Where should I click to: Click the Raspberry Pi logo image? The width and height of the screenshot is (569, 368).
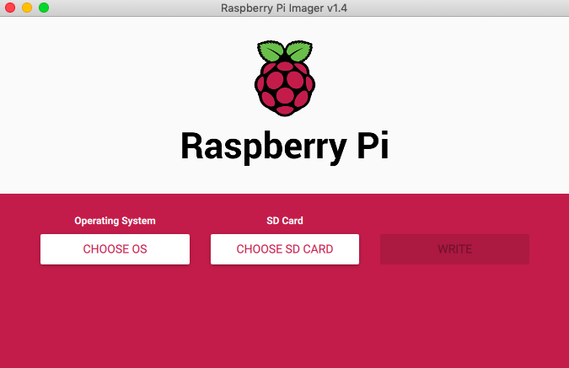coord(285,78)
